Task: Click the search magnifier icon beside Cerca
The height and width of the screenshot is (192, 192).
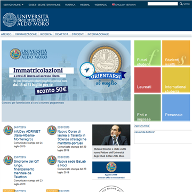Action: (x=181, y=4)
